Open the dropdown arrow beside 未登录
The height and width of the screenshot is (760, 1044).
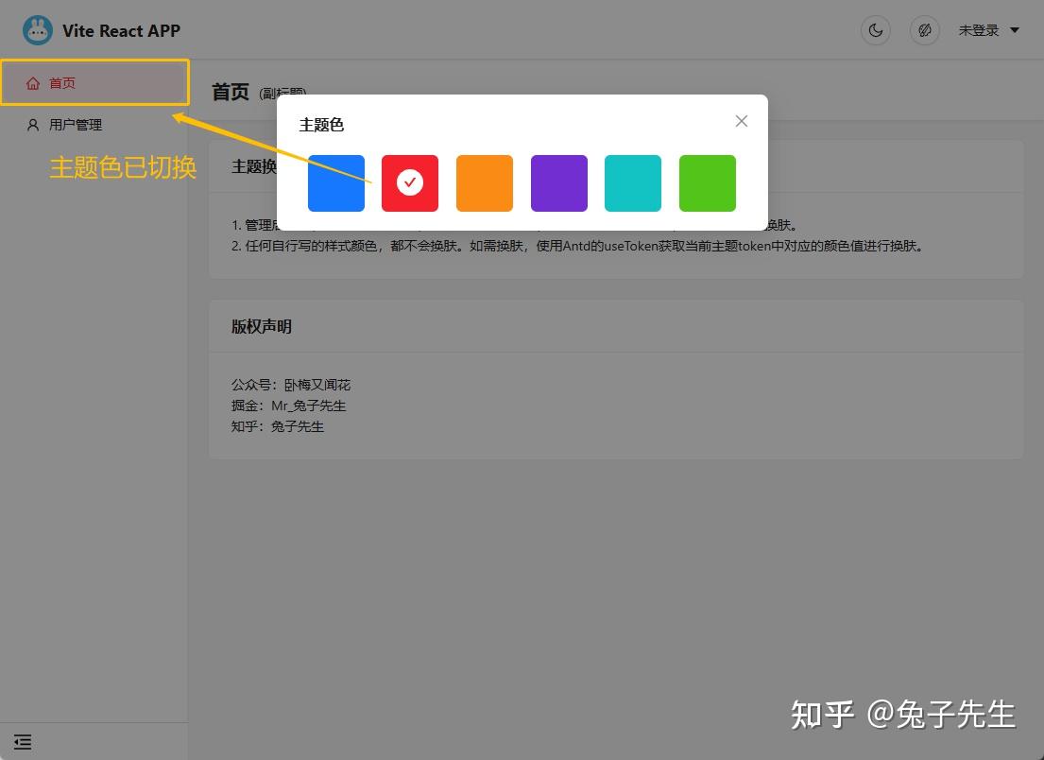1014,29
